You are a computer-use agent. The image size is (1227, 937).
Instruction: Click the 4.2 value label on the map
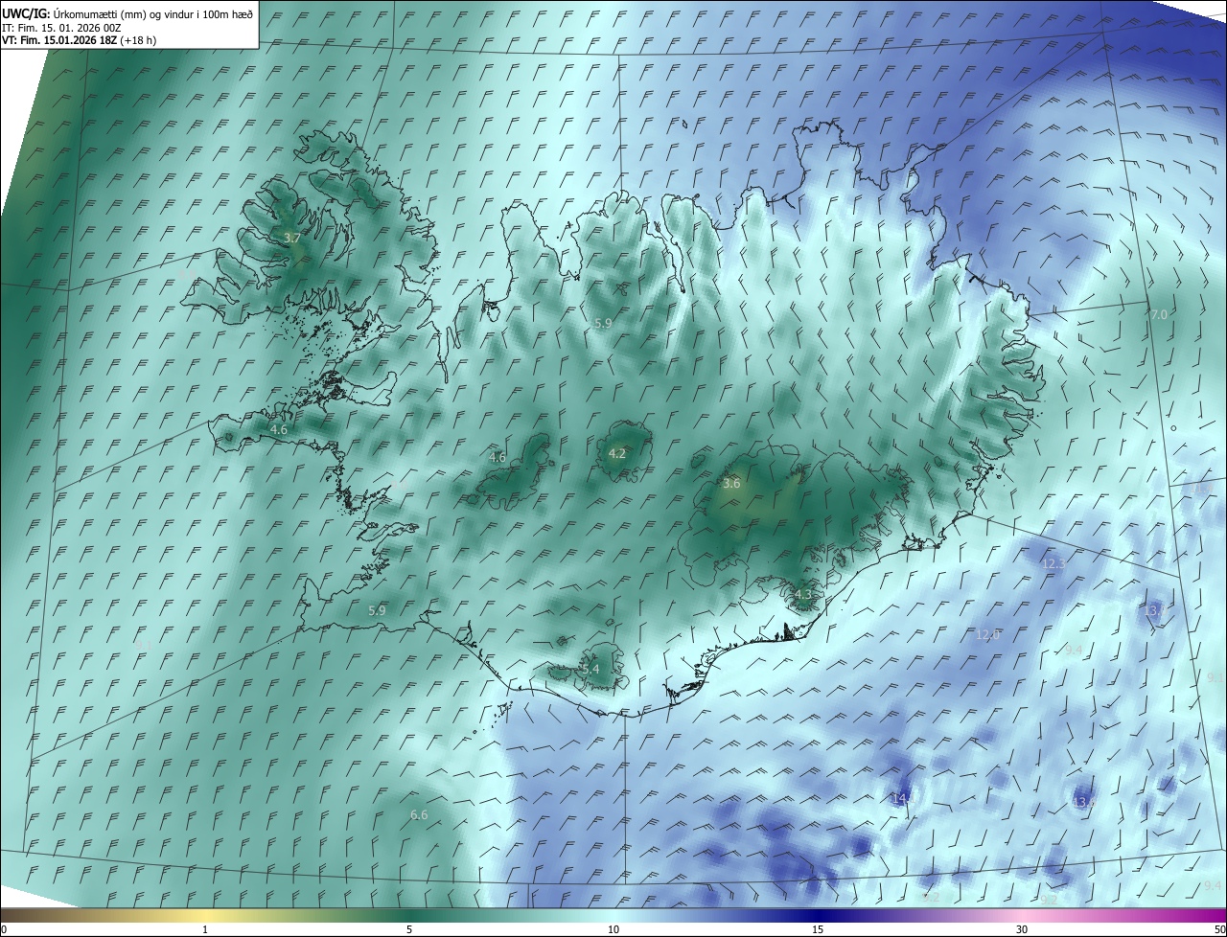point(617,454)
